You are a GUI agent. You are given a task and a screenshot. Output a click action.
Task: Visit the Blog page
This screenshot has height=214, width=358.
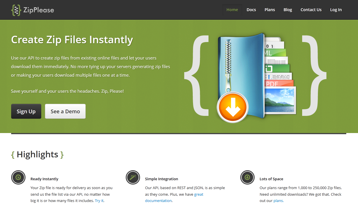[x=288, y=10]
